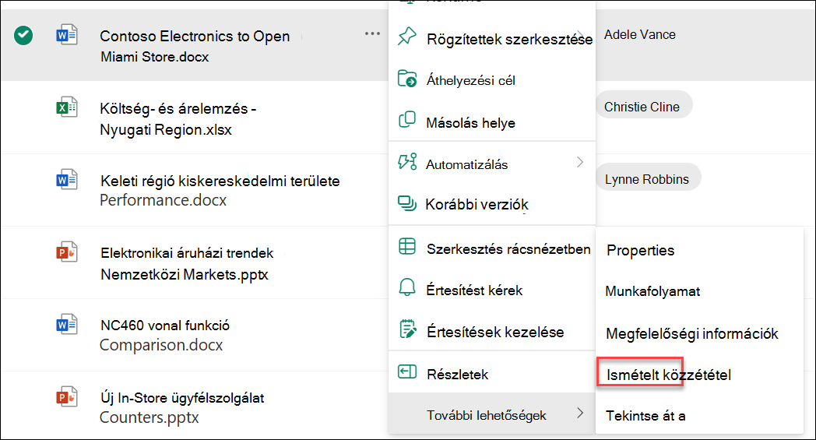Open Keleti régió kiskereskedelmi területe Performance.docx
The image size is (816, 440).
[220, 190]
